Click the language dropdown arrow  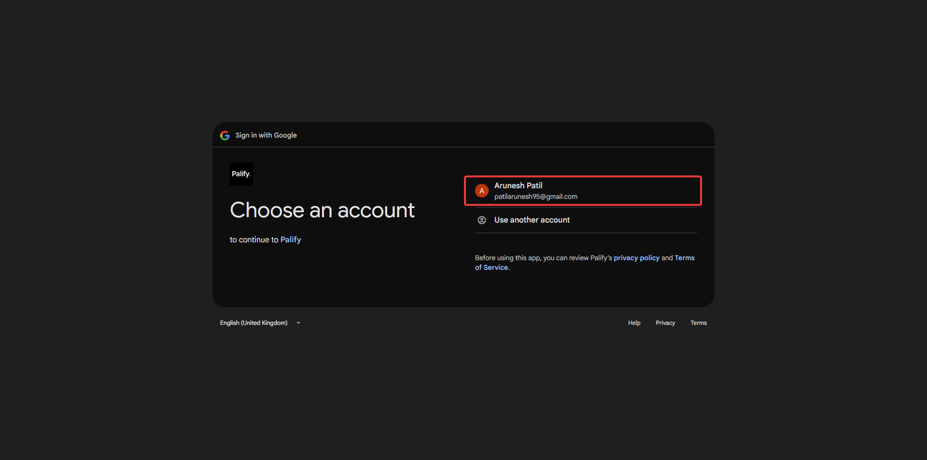pyautogui.click(x=298, y=323)
